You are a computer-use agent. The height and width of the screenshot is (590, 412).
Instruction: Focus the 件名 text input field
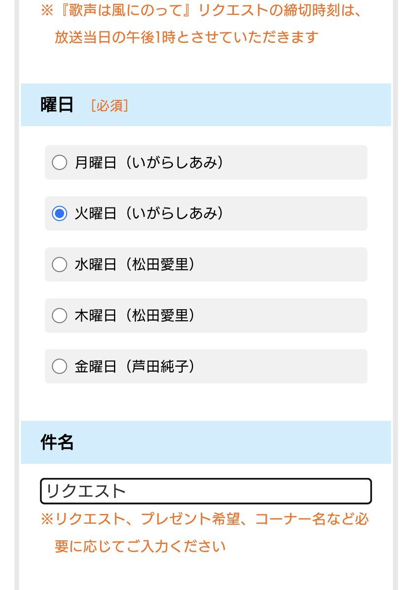pos(206,491)
